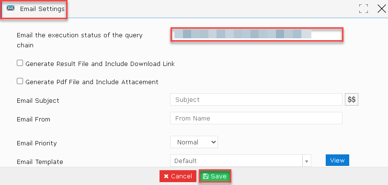The height and width of the screenshot is (185, 388).
Task: View the selected email template
Action: coord(337,160)
